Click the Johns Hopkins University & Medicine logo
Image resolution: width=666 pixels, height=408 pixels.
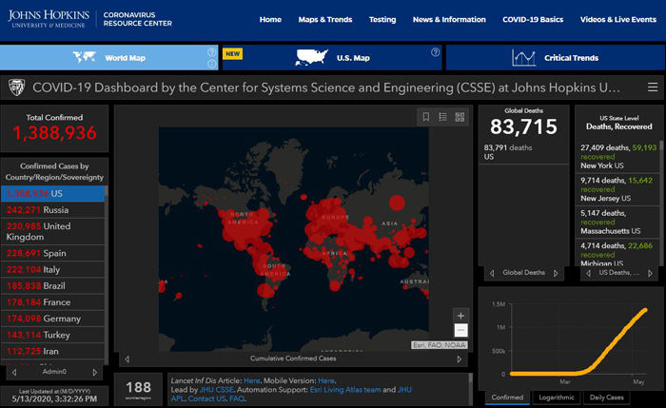49,19
